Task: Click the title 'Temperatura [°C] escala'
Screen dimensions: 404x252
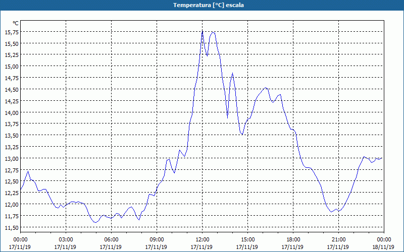Action: (209, 5)
